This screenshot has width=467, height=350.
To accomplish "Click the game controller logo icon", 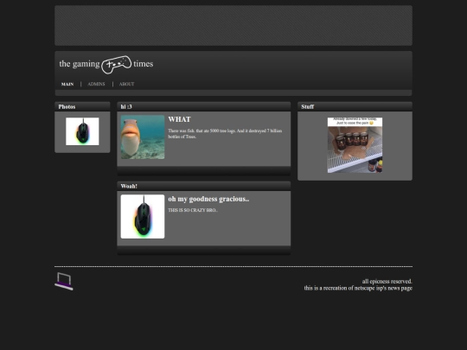I will tap(117, 64).
